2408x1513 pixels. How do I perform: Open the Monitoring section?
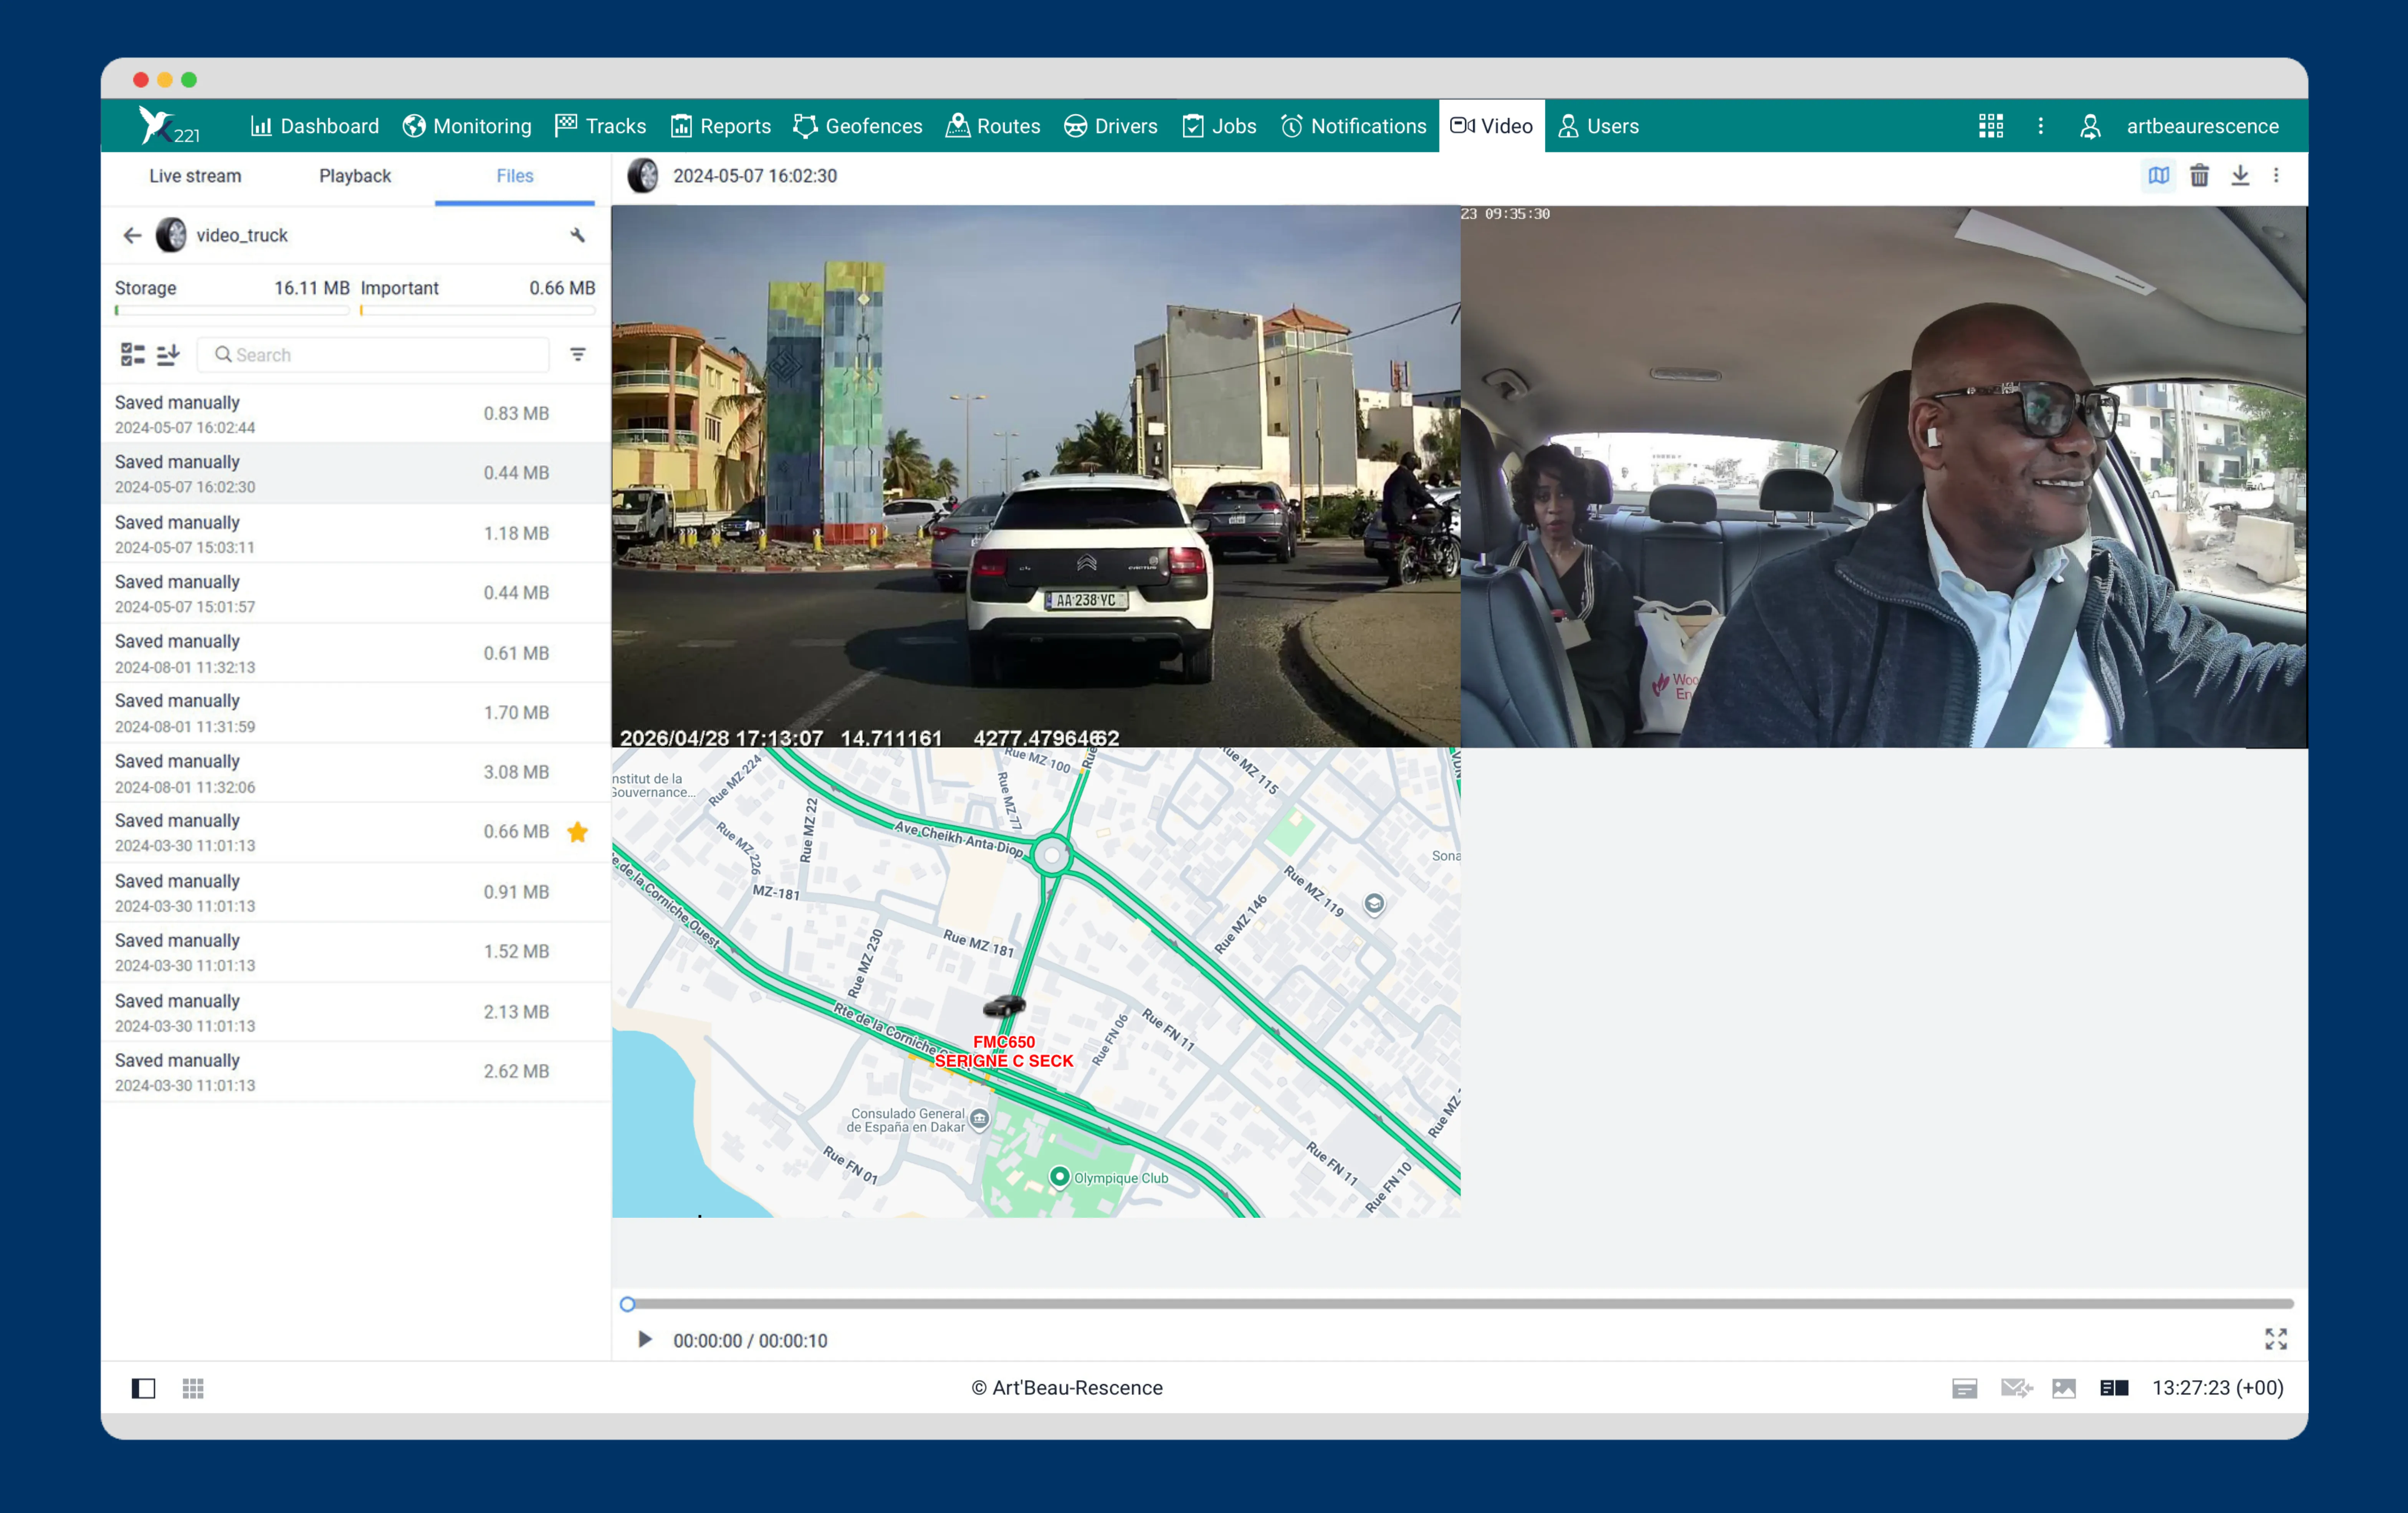click(x=467, y=126)
